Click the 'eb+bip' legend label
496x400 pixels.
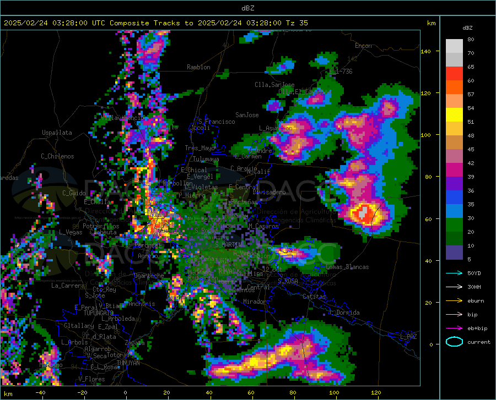477,328
